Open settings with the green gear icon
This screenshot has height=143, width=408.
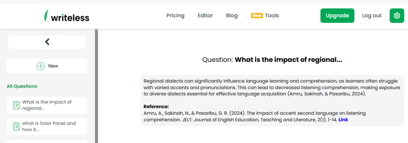click(x=396, y=15)
